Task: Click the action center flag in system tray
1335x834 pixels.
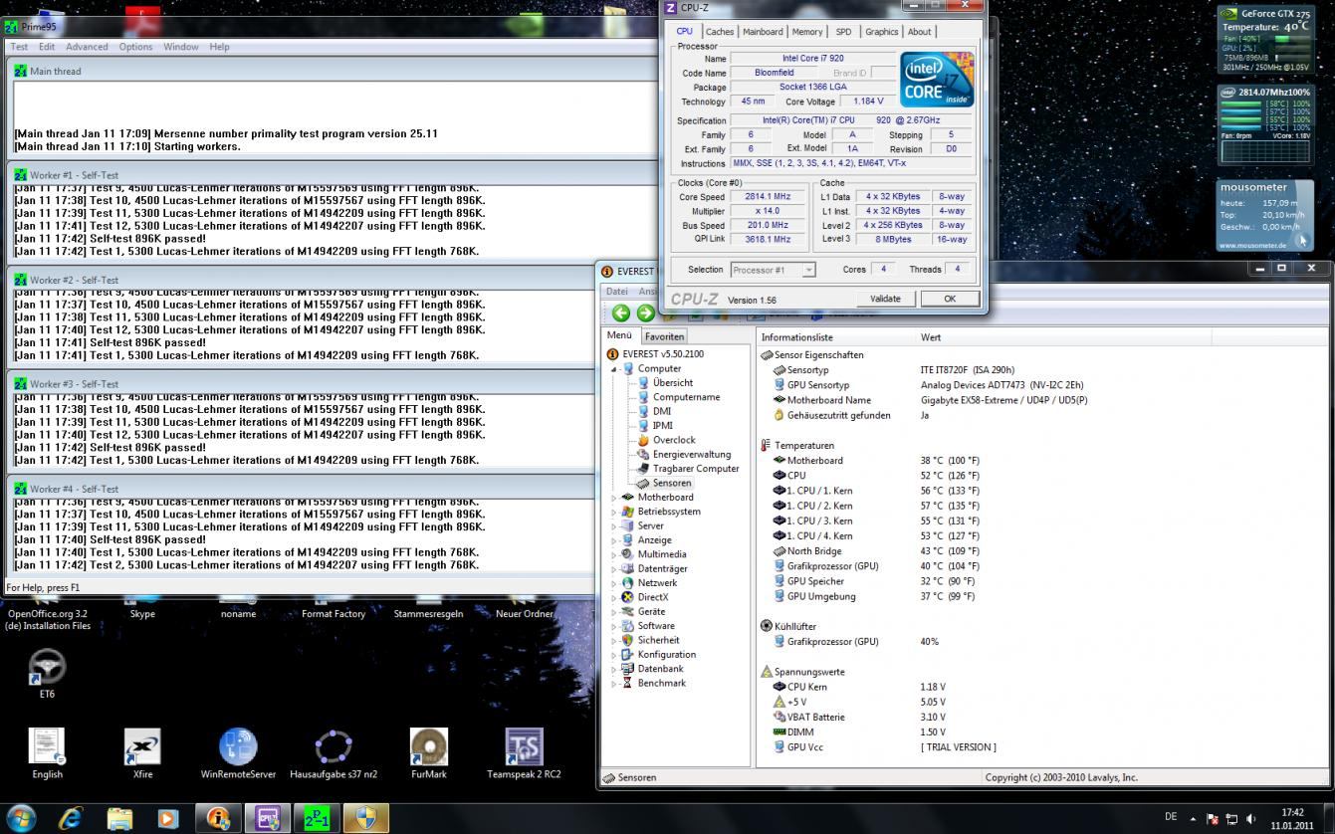Action: pyautogui.click(x=1212, y=819)
